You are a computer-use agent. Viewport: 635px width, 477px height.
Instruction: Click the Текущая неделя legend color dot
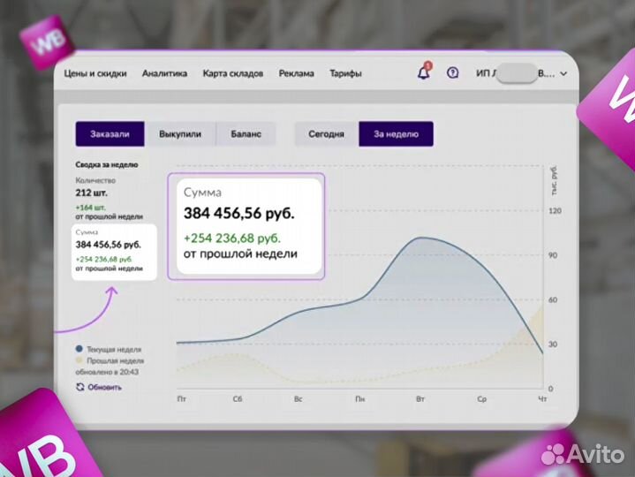(x=79, y=349)
